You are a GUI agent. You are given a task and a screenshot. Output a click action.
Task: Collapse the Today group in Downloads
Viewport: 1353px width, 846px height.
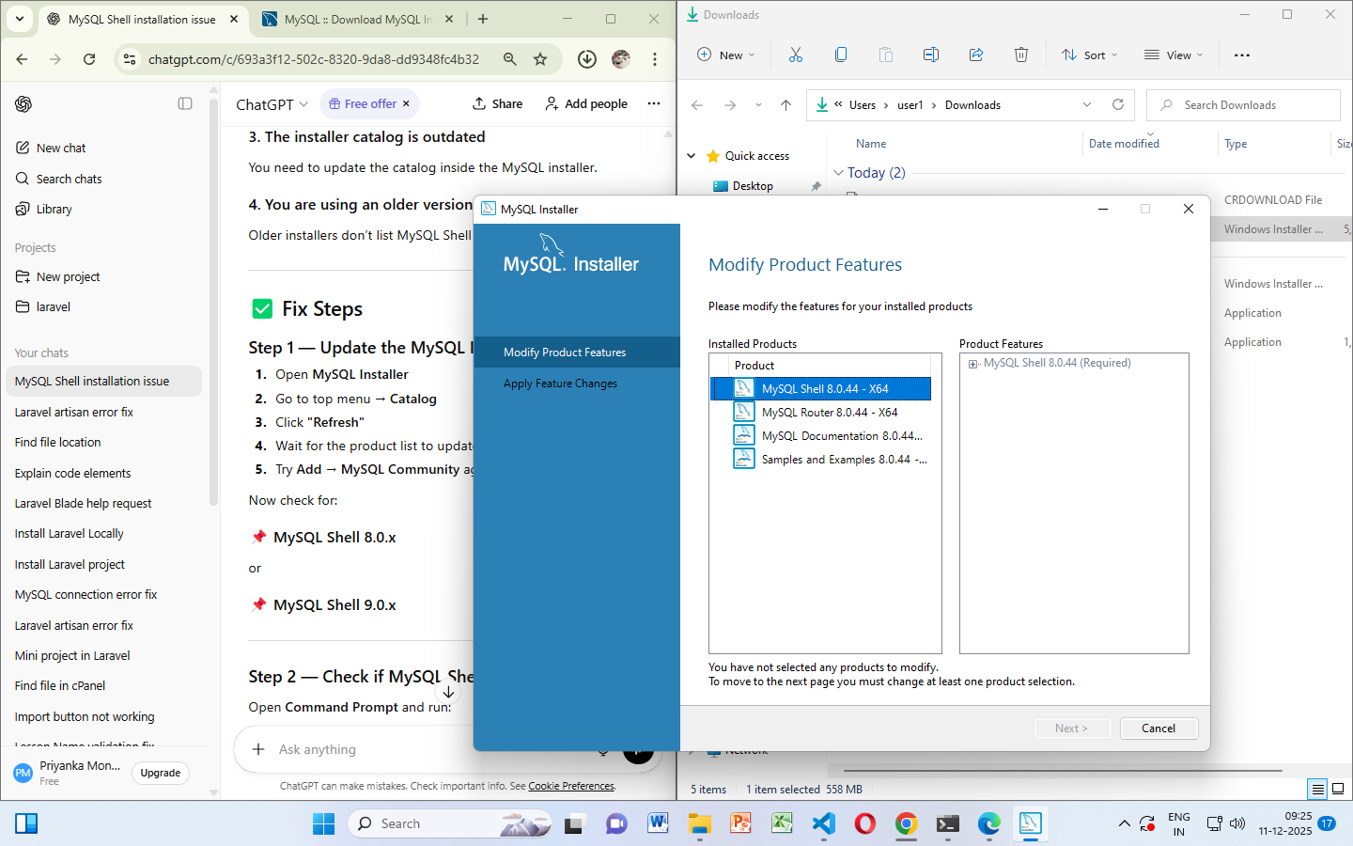coord(839,173)
